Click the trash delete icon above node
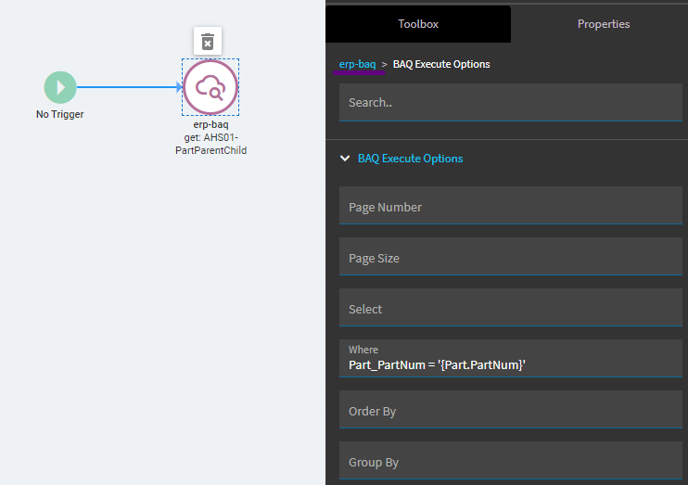Viewport: 688px width, 485px height. click(208, 42)
